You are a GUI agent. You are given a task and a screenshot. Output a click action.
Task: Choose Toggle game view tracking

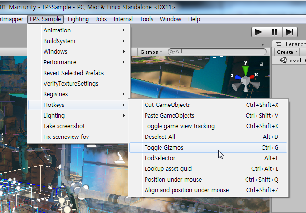pos(208,126)
